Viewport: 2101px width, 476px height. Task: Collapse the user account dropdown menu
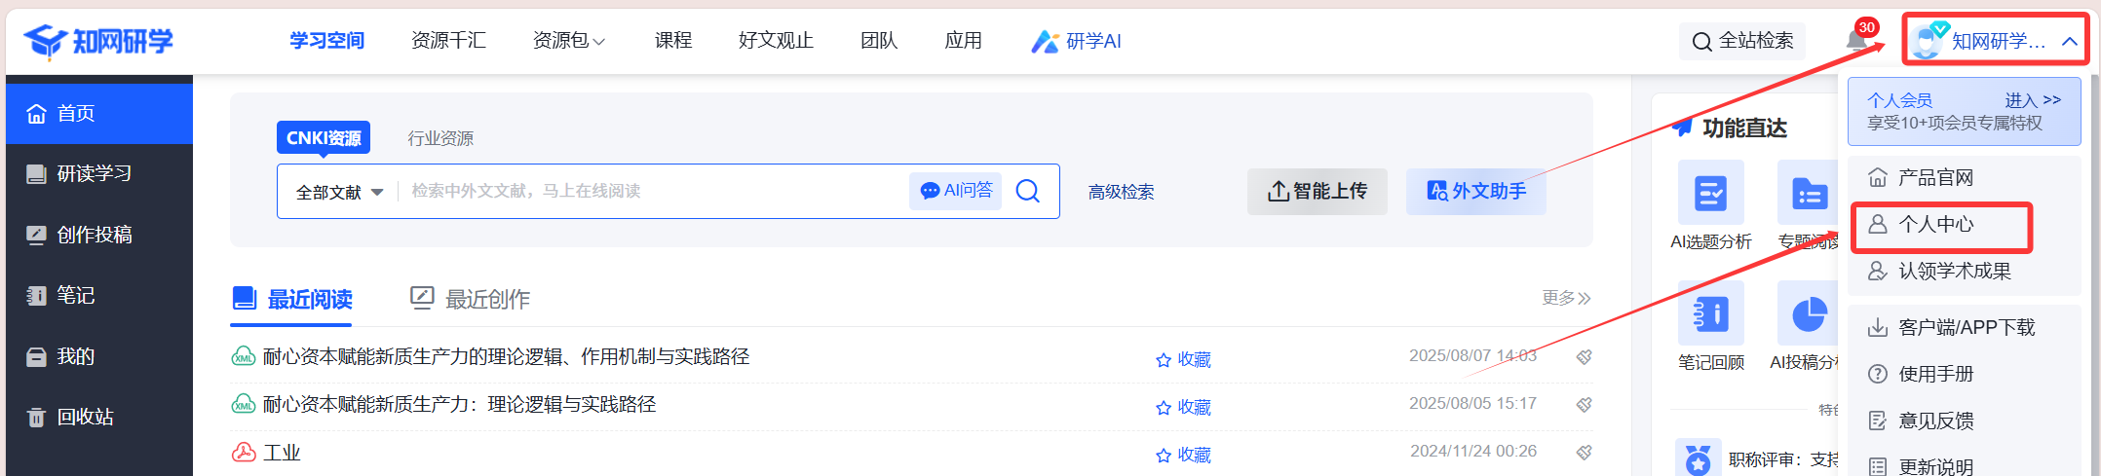coord(2069,42)
